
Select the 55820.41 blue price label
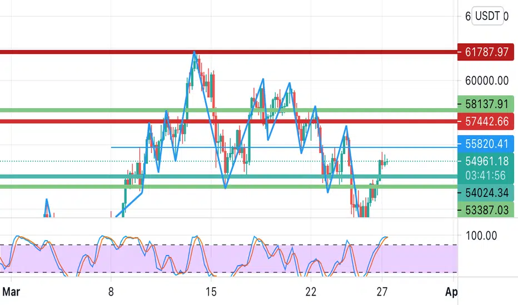tap(486, 144)
